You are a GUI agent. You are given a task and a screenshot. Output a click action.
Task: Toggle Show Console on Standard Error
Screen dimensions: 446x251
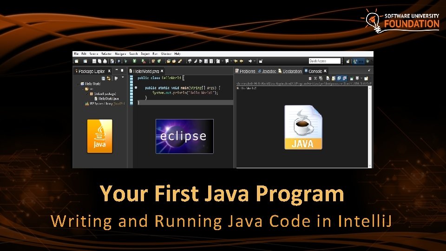click(x=344, y=78)
